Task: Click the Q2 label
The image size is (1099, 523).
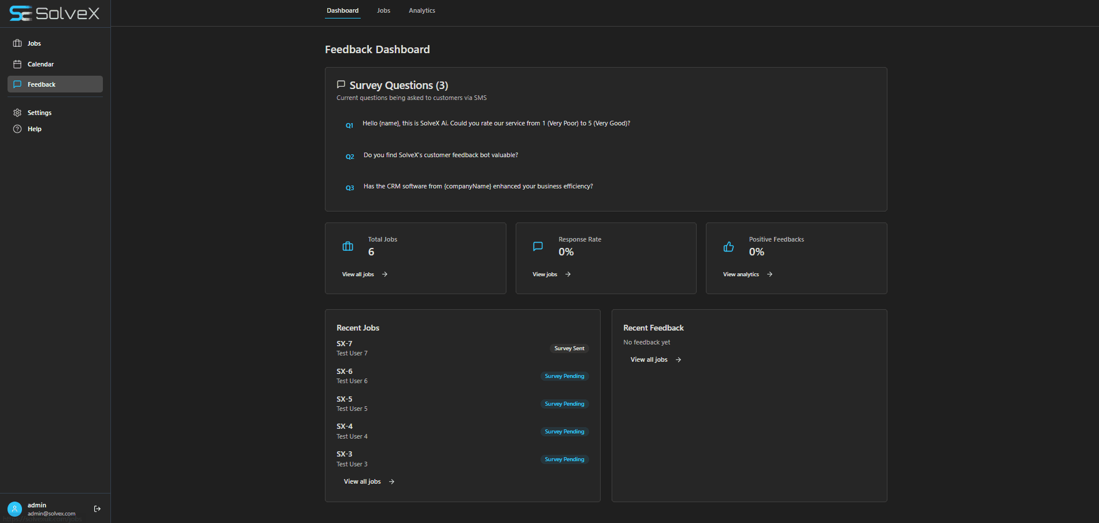Action: tap(350, 157)
